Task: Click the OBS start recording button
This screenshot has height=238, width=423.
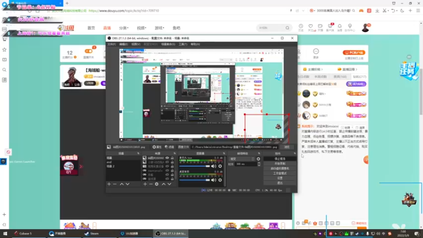Action: (280, 163)
